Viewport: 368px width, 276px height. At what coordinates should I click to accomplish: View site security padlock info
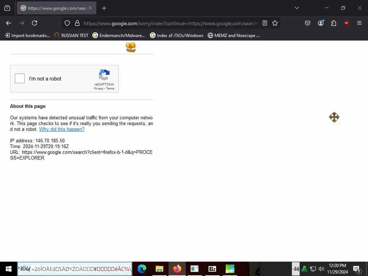tap(77, 23)
